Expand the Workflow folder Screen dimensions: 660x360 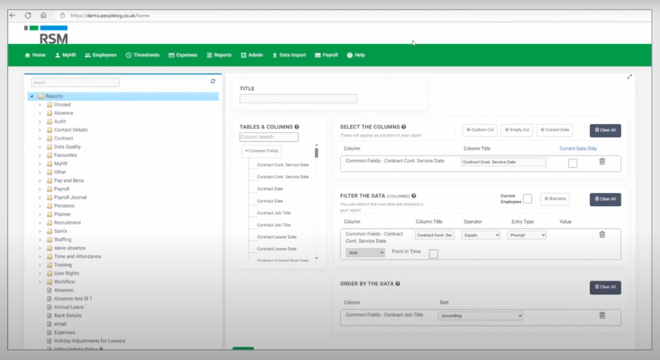pyautogui.click(x=40, y=282)
